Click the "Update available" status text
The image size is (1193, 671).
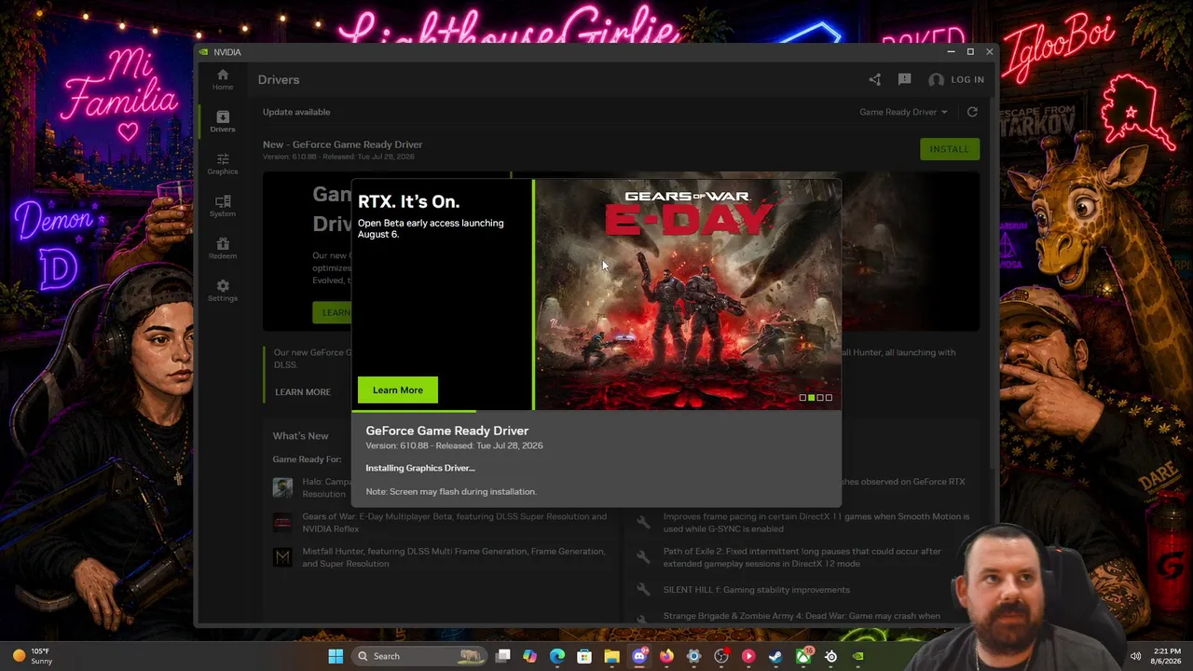[296, 112]
